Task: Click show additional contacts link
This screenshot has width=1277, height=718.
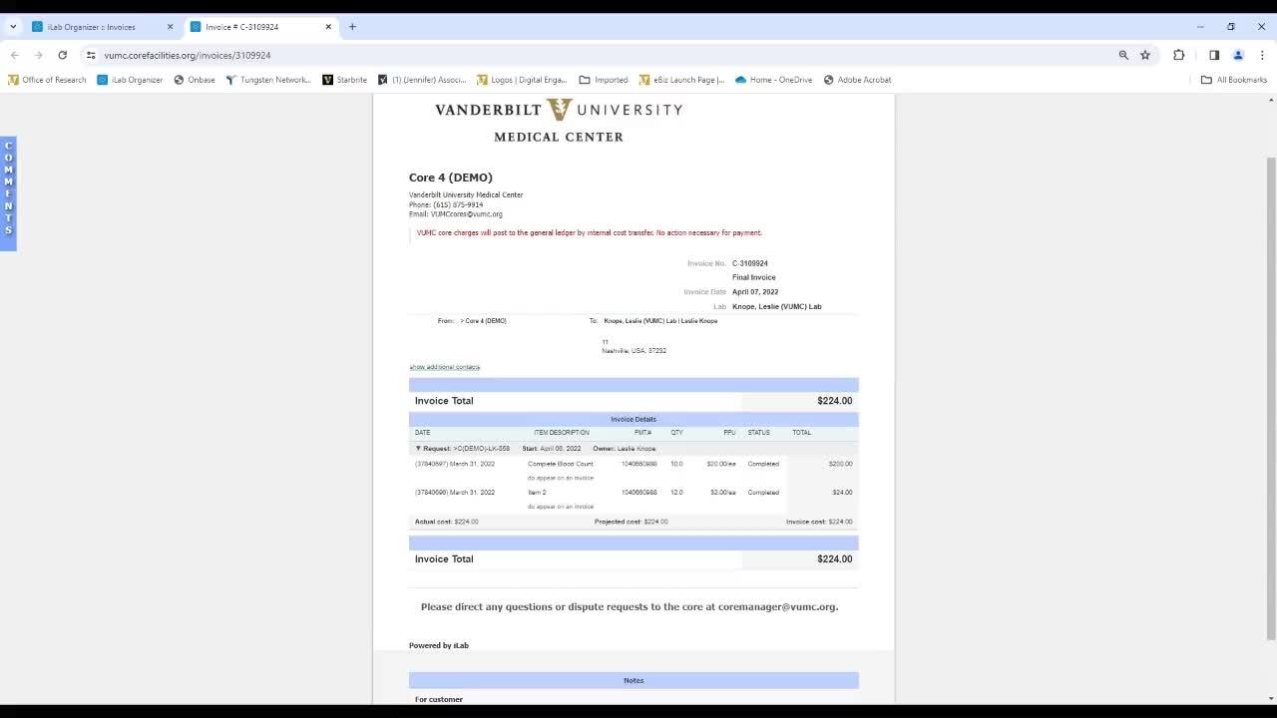Action: tap(444, 367)
